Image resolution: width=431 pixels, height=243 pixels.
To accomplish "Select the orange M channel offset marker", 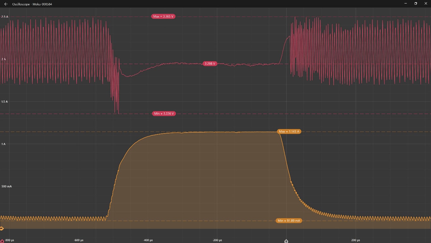I will point(2,229).
